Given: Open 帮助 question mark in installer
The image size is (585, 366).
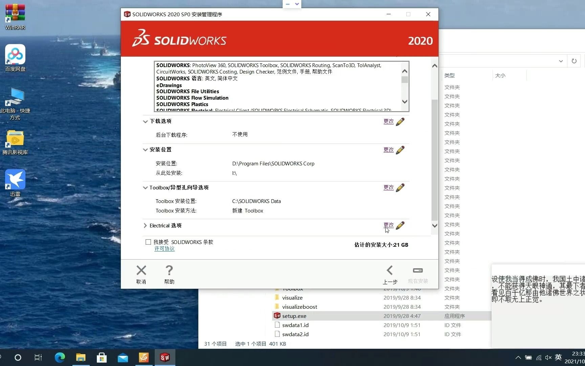Looking at the screenshot, I should (169, 270).
